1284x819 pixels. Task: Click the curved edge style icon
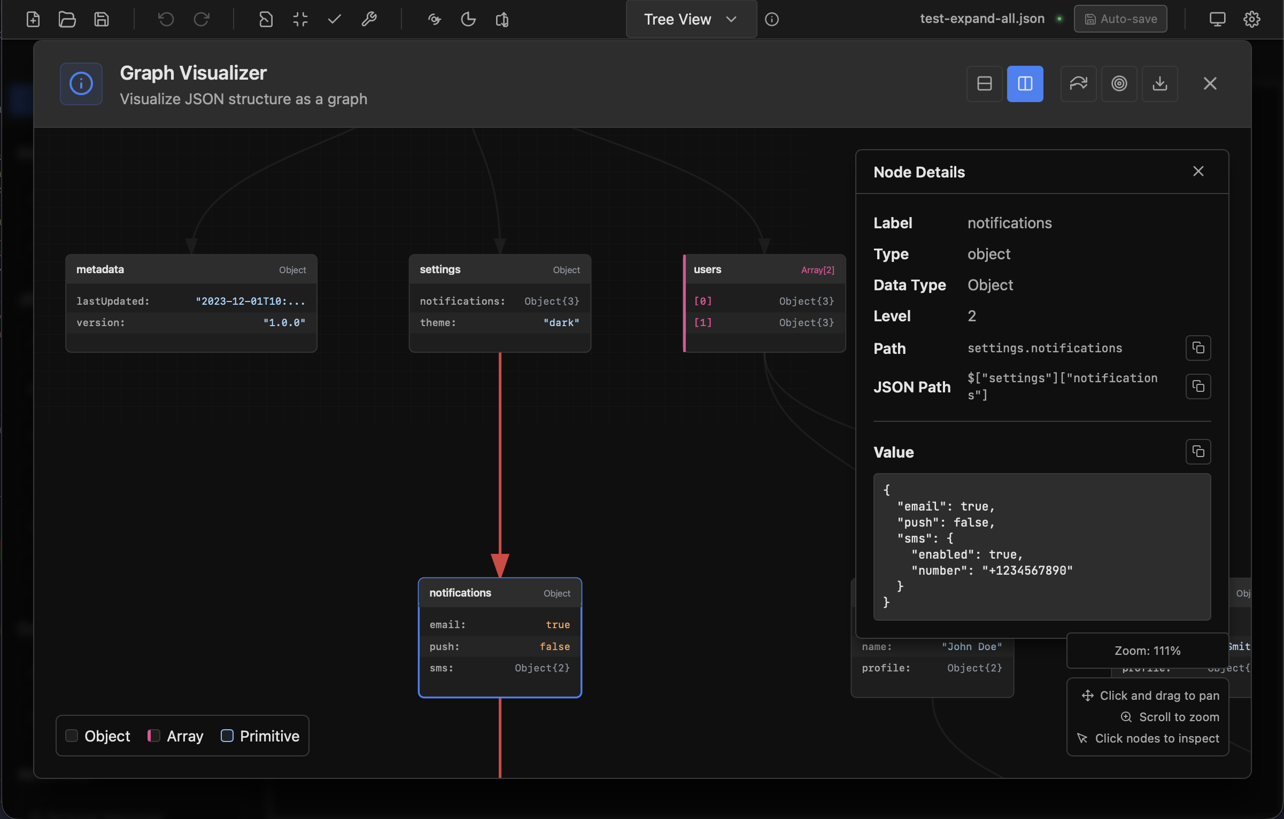tap(1078, 84)
